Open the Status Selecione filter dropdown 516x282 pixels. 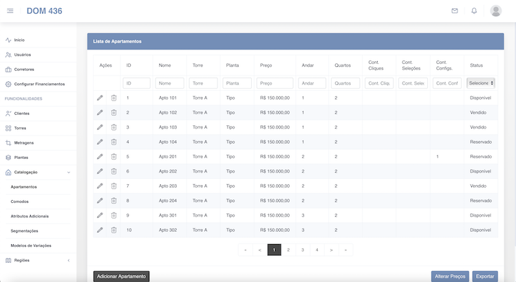481,83
